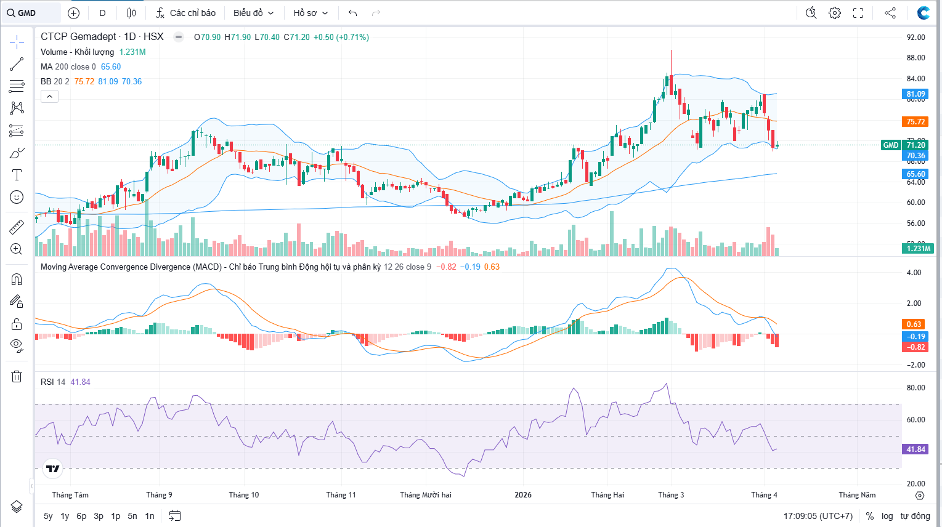Click the 1y time range button

click(65, 516)
